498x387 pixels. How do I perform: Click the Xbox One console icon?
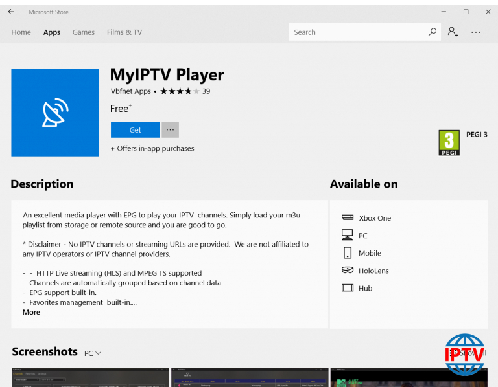point(348,217)
